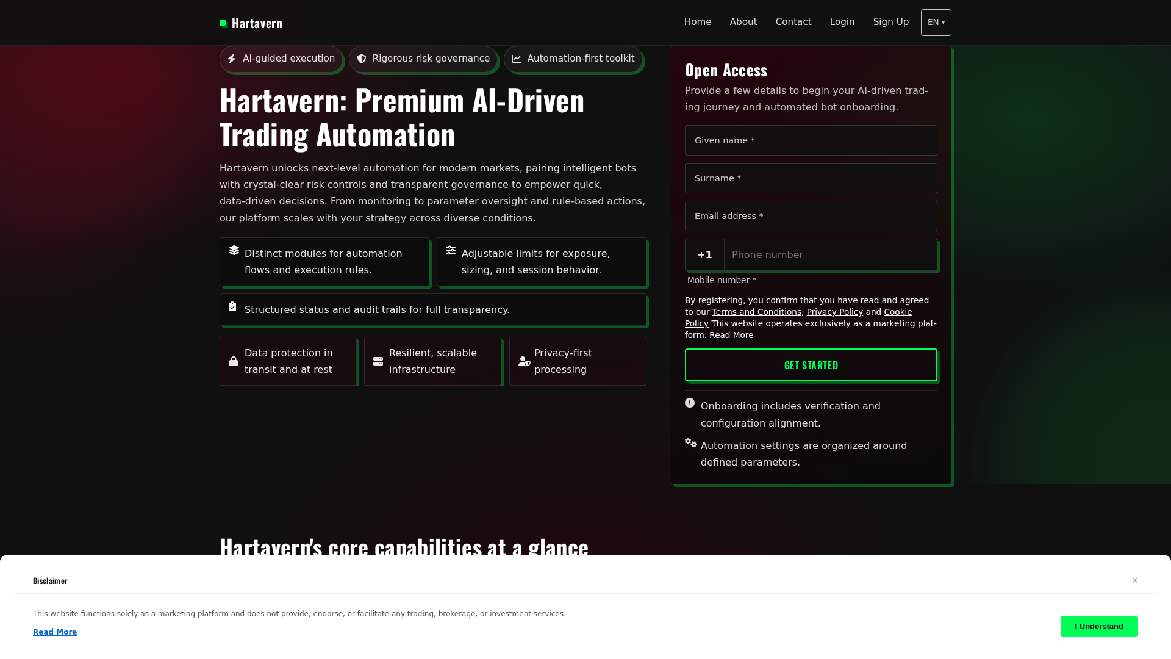Focus the Phone number field
The width and height of the screenshot is (1171, 659).
coord(831,254)
